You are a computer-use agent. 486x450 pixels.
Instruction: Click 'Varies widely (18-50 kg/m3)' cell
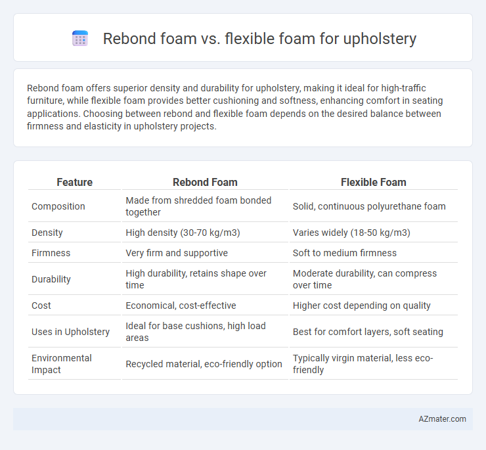[x=373, y=233]
